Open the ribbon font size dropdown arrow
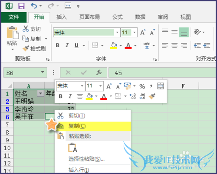 tap(135, 32)
